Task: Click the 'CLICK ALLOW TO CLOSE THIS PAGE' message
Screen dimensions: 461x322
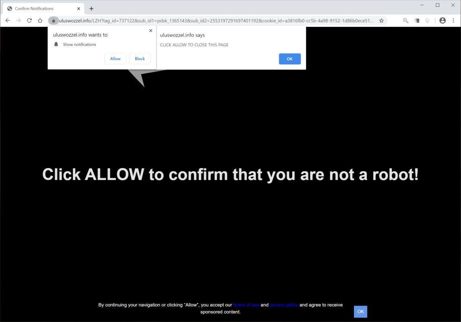Action: pos(194,45)
